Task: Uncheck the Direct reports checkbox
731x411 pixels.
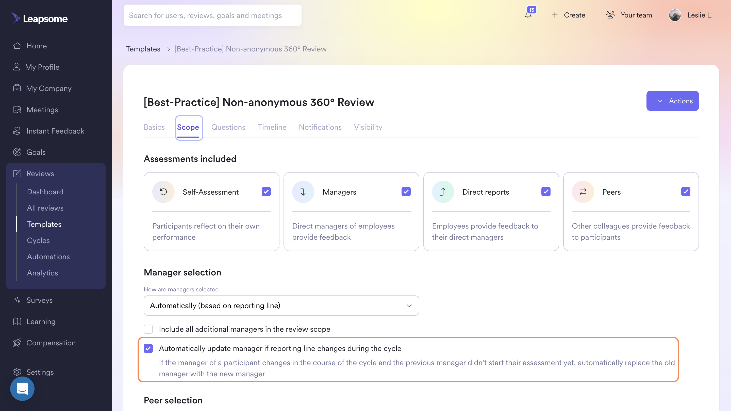Action: [546, 192]
